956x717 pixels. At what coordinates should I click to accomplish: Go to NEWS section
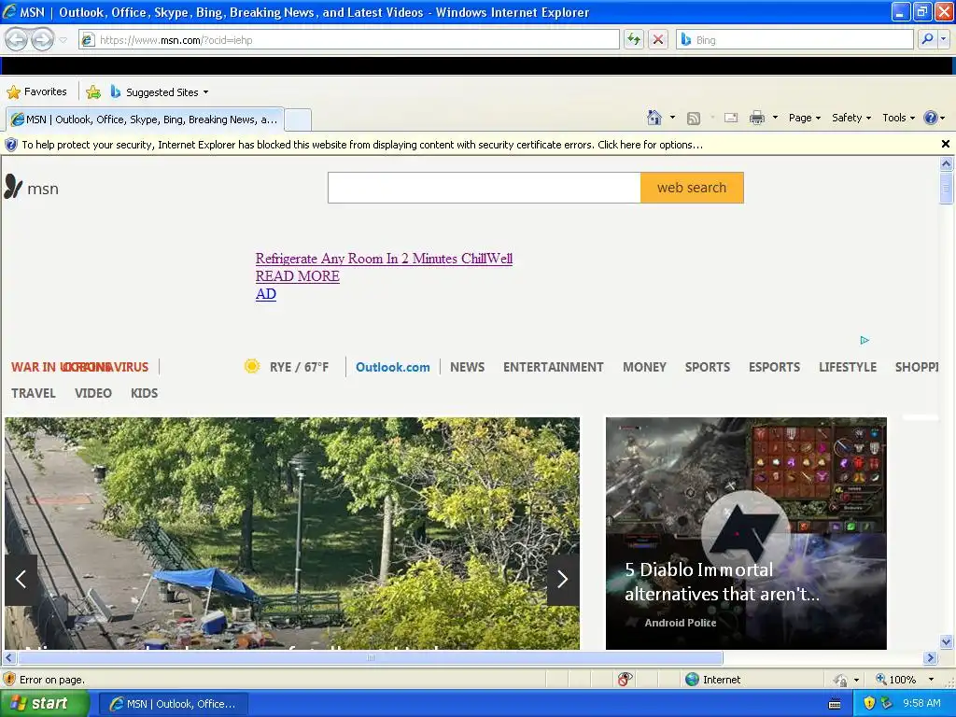[x=467, y=367]
